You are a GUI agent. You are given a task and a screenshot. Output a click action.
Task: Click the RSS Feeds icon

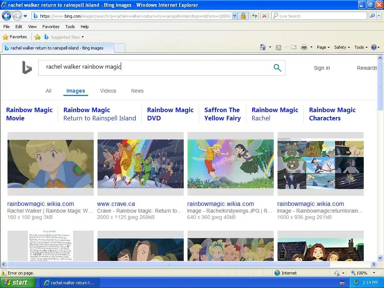point(279,48)
